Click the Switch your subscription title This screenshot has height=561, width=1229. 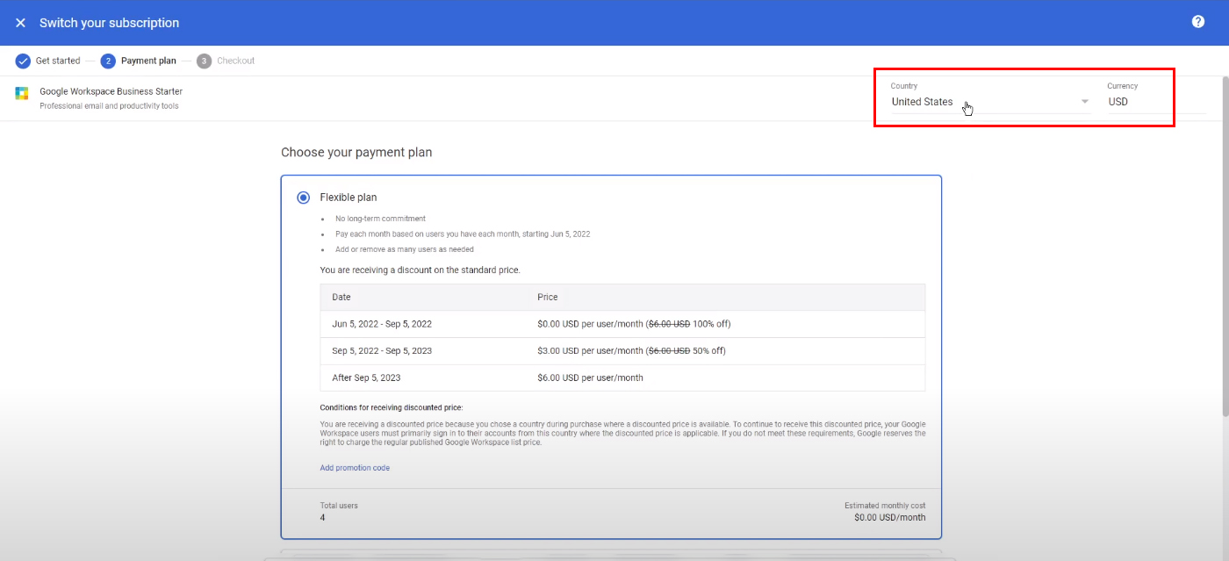click(109, 23)
